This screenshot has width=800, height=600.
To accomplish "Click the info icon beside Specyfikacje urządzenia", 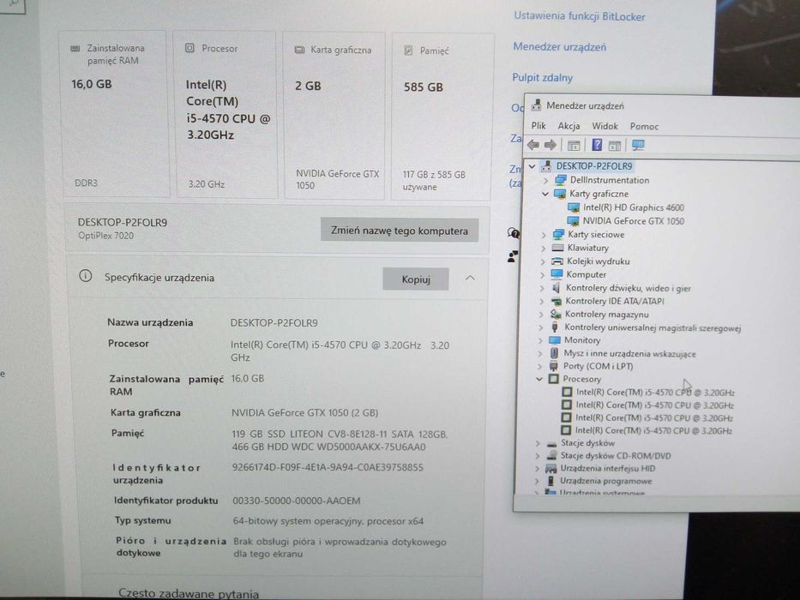I will click(85, 276).
